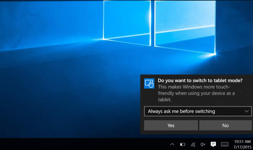Image resolution: width=253 pixels, height=150 pixels.
Task: Open the Action Center notification icon
Action: pyautogui.click(x=213, y=144)
